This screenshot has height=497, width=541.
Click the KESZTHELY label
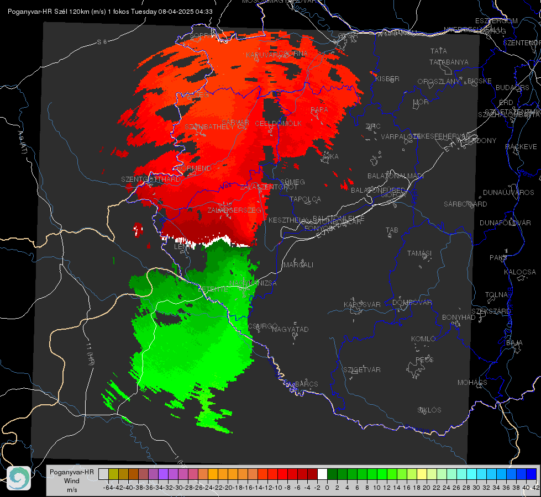[288, 220]
